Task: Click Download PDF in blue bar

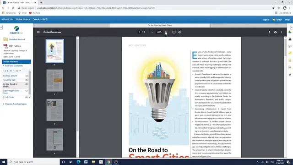Action: click(40, 19)
